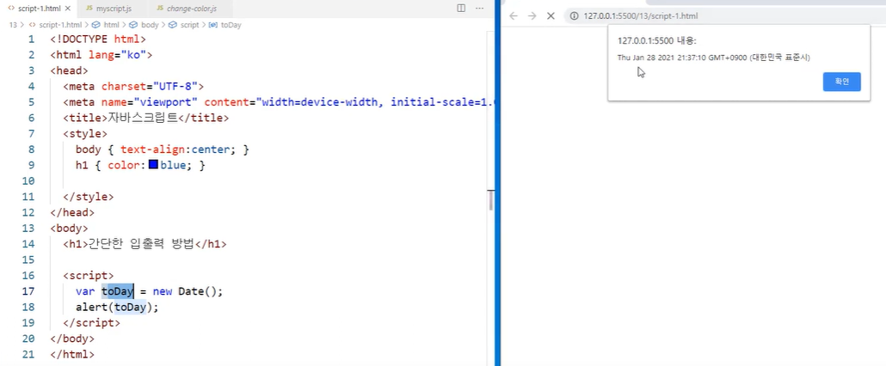
Task: Stop page loading with the X button
Action: pos(551,15)
